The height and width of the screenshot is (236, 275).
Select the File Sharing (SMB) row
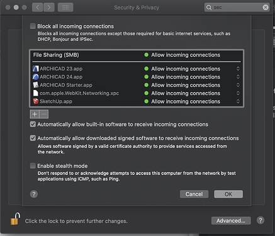(x=137, y=55)
